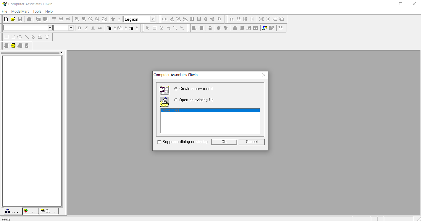Click the Zoom Out magnifier with minus
421x221 pixels.
click(x=77, y=19)
